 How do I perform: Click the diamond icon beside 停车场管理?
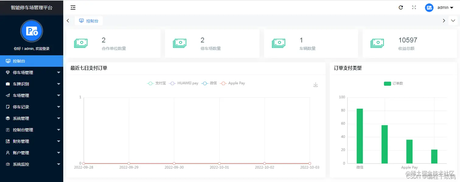click(x=8, y=72)
